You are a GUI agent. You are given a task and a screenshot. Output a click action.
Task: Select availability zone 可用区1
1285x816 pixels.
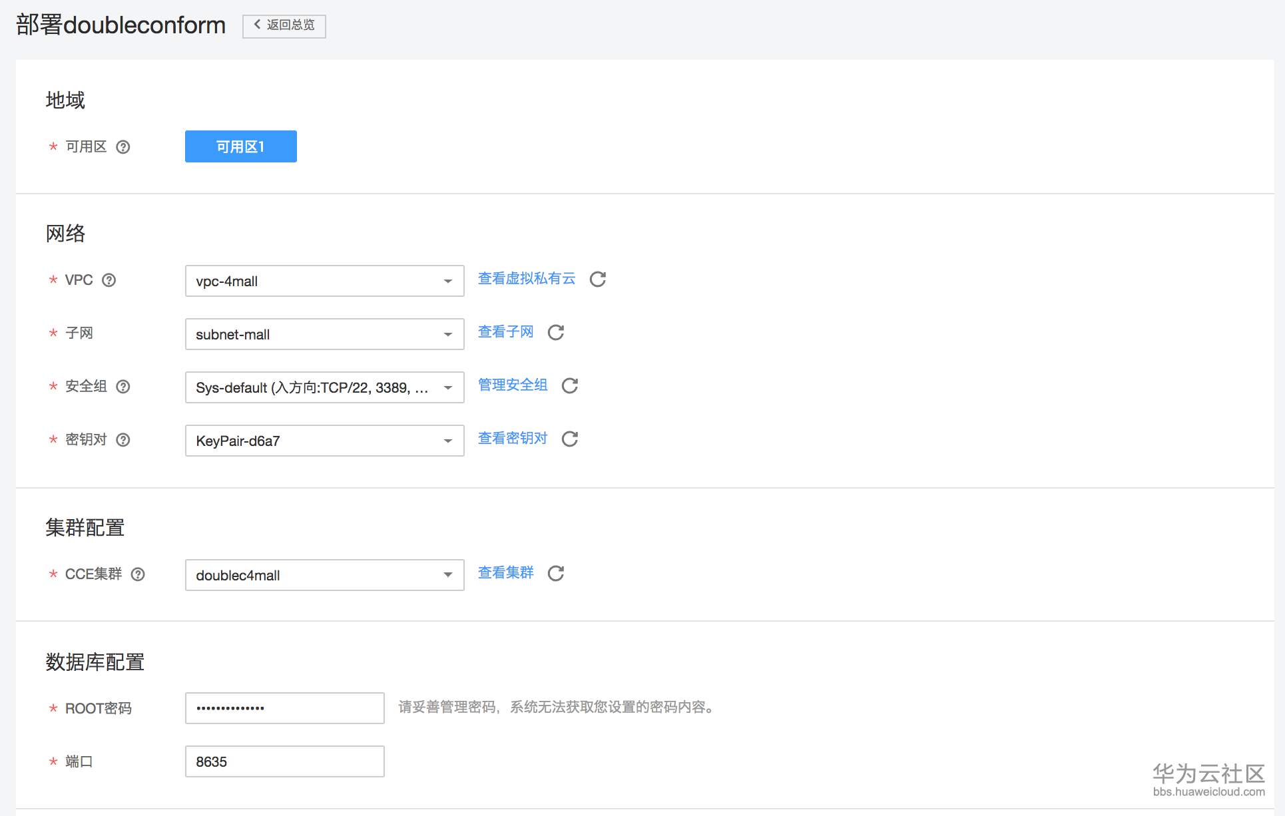[240, 146]
